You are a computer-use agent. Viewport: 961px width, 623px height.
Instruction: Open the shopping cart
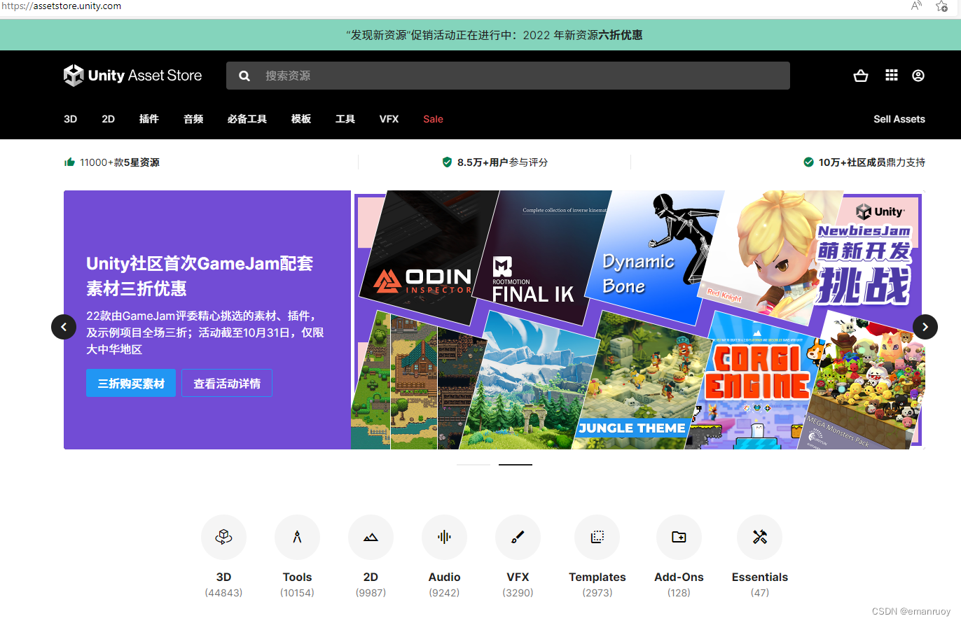[861, 76]
